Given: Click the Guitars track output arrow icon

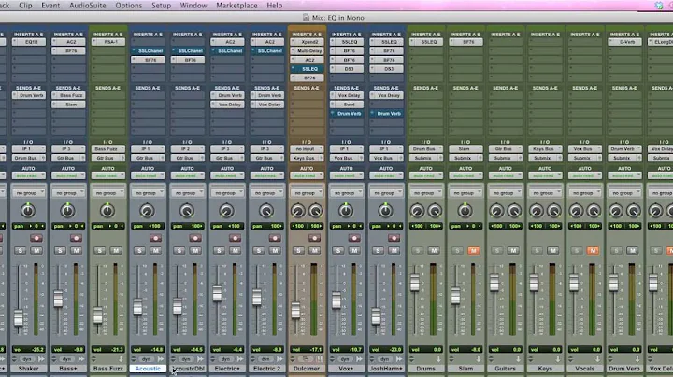Looking at the screenshot, I should coord(518,359).
